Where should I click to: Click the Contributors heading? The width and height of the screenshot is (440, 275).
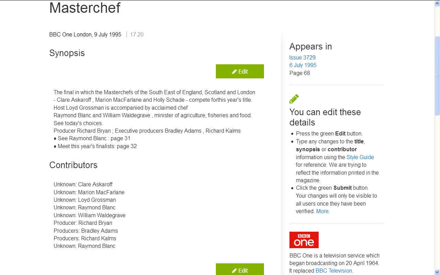point(73,165)
